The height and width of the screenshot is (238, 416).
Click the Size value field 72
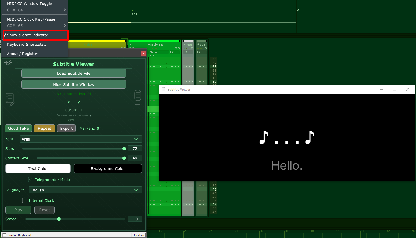pos(135,148)
